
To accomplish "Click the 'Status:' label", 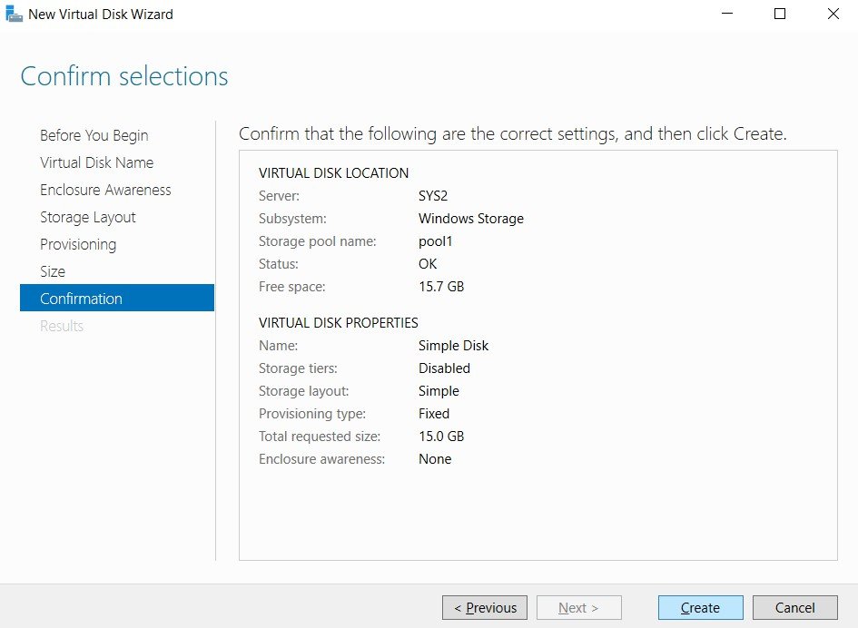I will pos(279,264).
